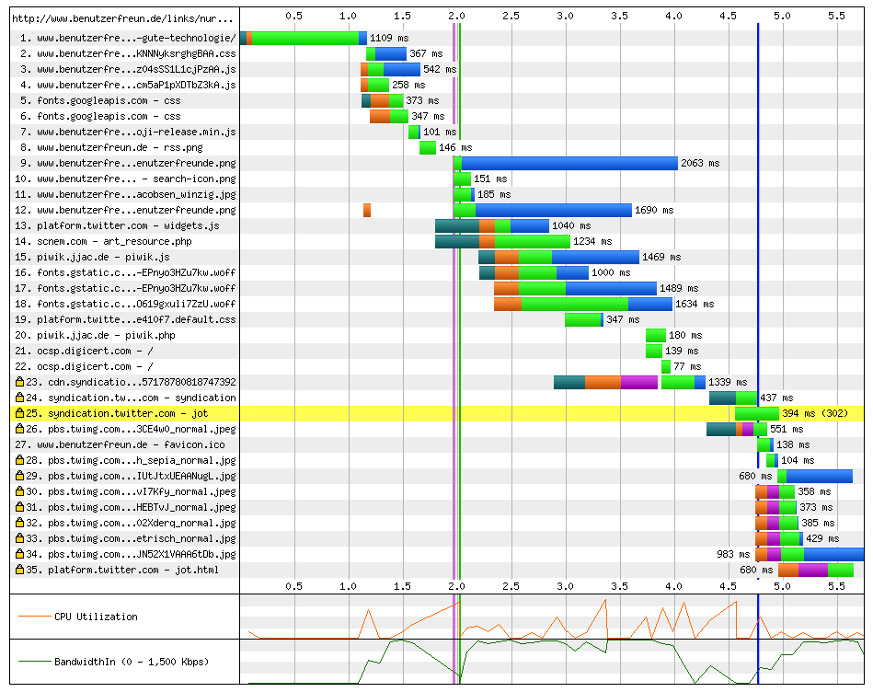Click the 983 ms label on row 34

coord(733,554)
